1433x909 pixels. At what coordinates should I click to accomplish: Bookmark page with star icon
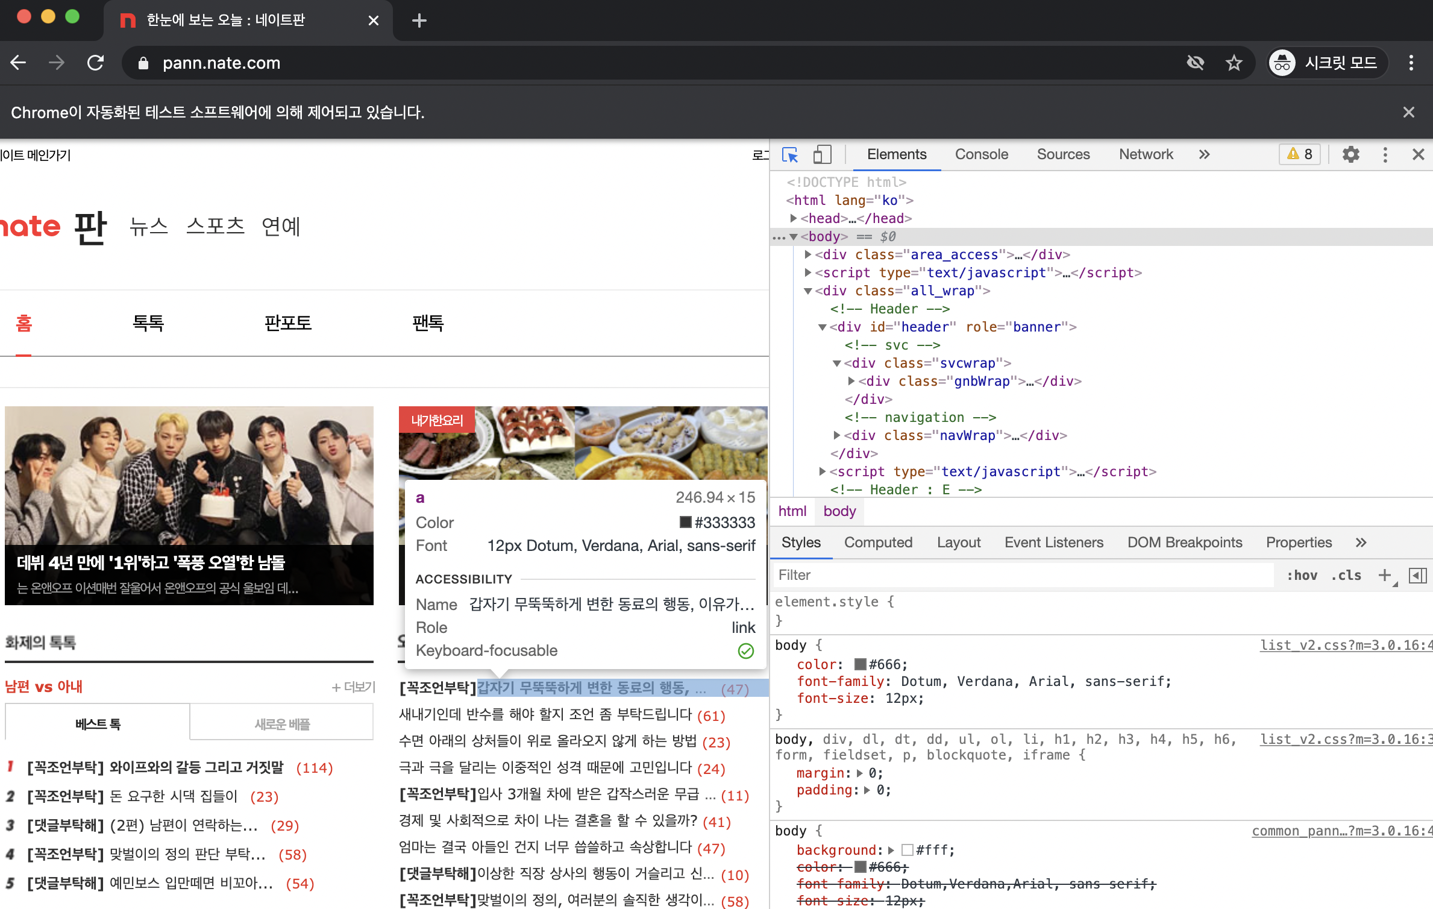[1234, 63]
